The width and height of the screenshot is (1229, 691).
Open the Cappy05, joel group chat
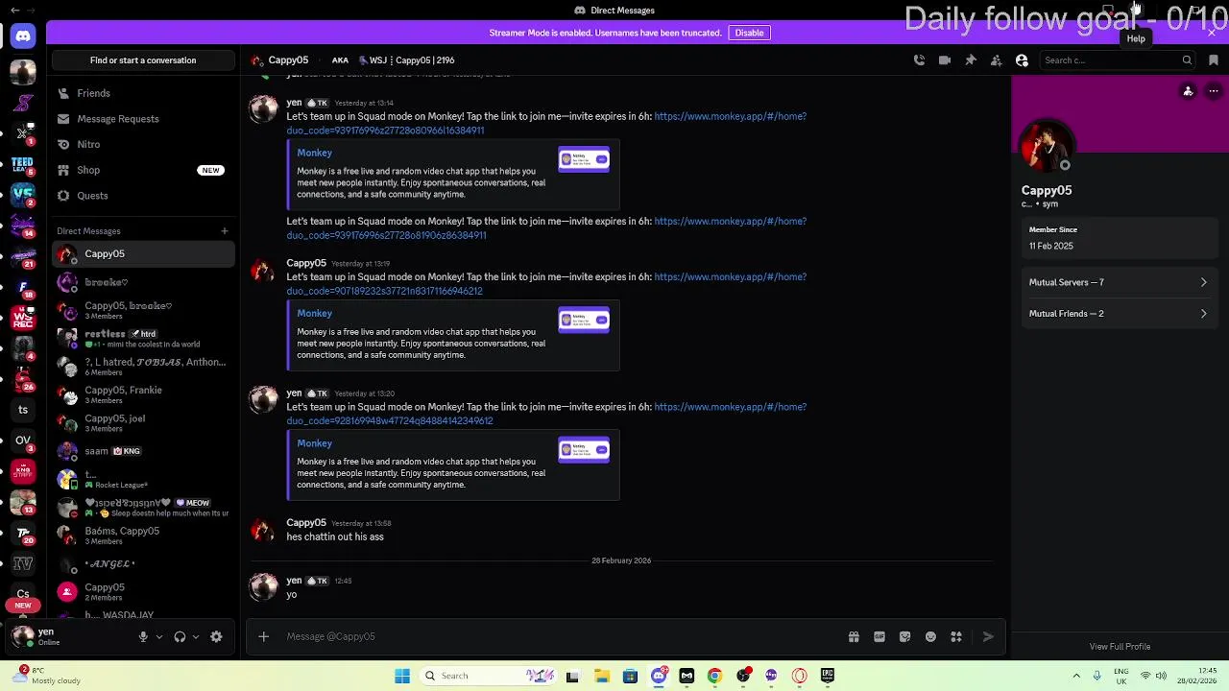coord(143,423)
